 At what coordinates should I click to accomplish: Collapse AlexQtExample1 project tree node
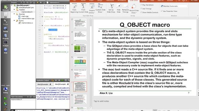pyautogui.click(x=12, y=5)
